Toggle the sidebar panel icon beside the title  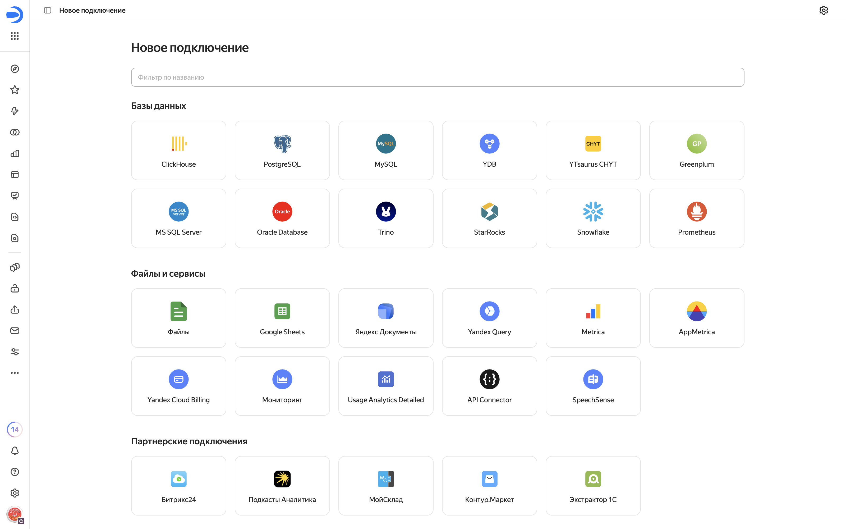(48, 11)
